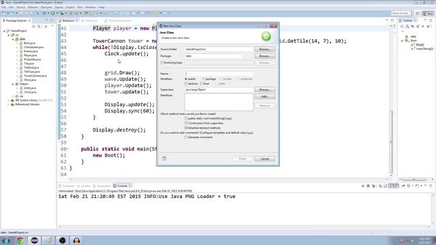Minimize the Package Explorer view
Image resolution: width=436 pixels, height=245 pixels.
pos(46,20)
